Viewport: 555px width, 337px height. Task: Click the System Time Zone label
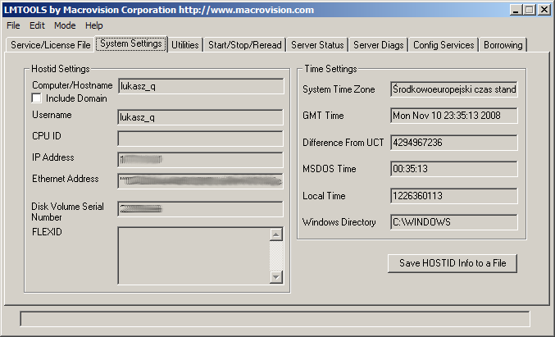339,89
